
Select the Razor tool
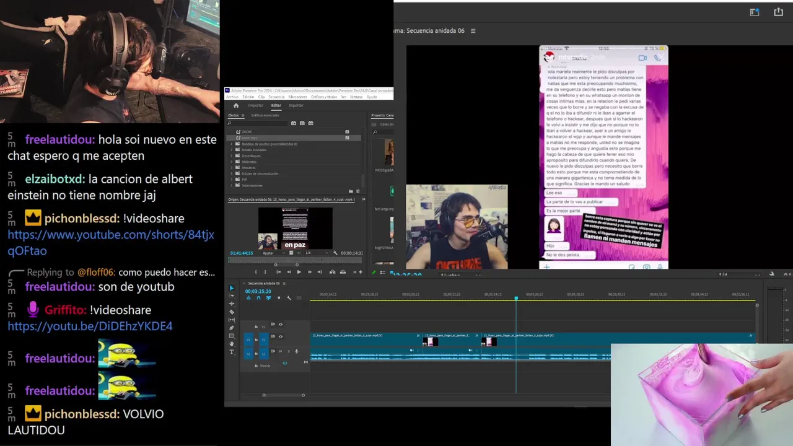click(232, 312)
